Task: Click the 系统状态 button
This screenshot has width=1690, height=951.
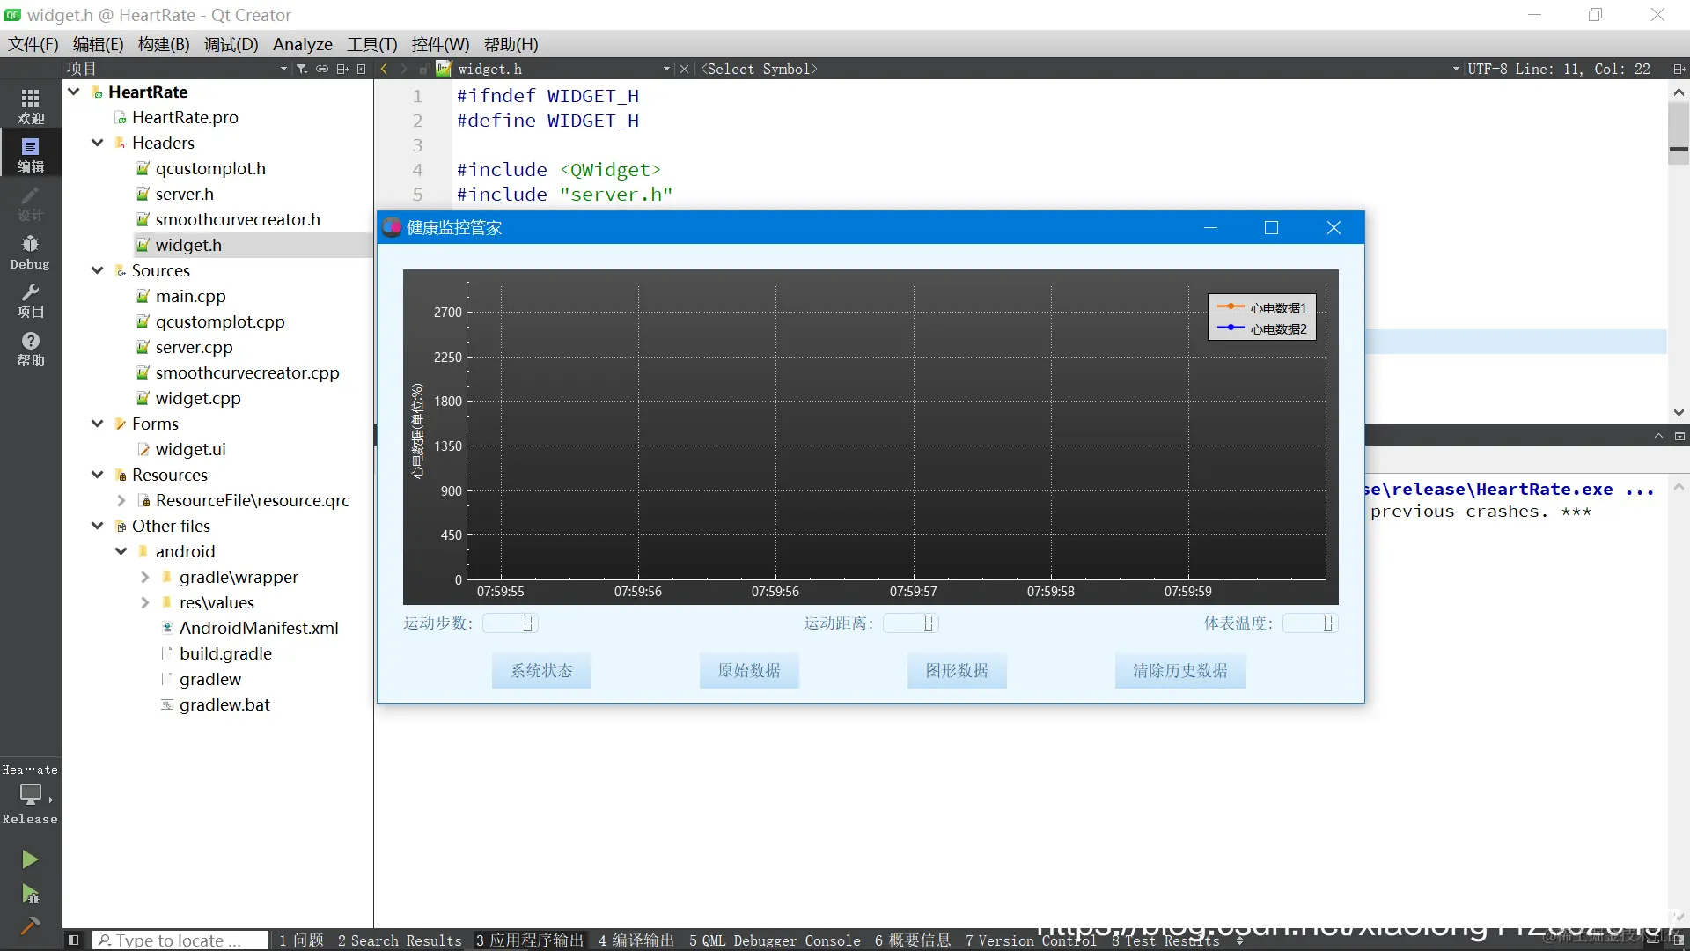Action: (x=541, y=670)
